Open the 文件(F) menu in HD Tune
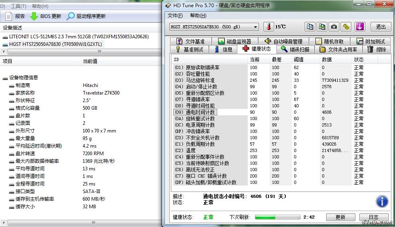The image size is (395, 227). click(x=175, y=16)
